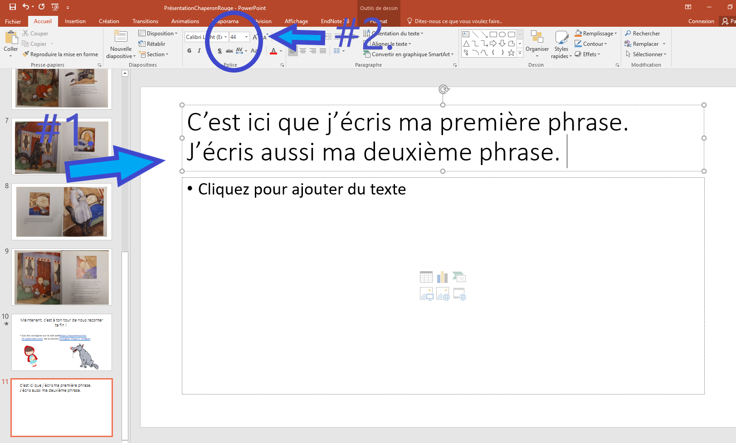
Task: Redo the last action
Action: pos(41,7)
